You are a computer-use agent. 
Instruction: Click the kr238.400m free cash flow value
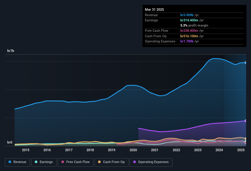coord(189,31)
